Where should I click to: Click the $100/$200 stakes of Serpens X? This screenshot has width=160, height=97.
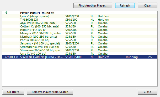(72, 43)
